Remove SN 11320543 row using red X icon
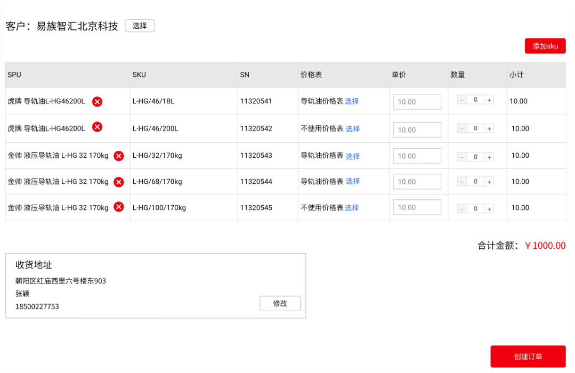This screenshot has width=575, height=373. coord(118,156)
